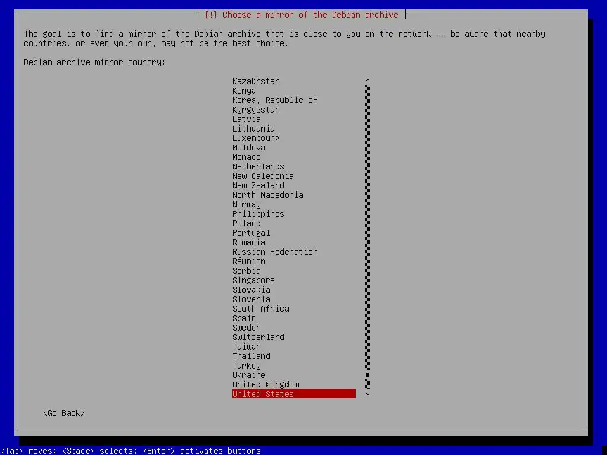Select Philippines mirror country
Image resolution: width=607 pixels, height=455 pixels.
258,214
